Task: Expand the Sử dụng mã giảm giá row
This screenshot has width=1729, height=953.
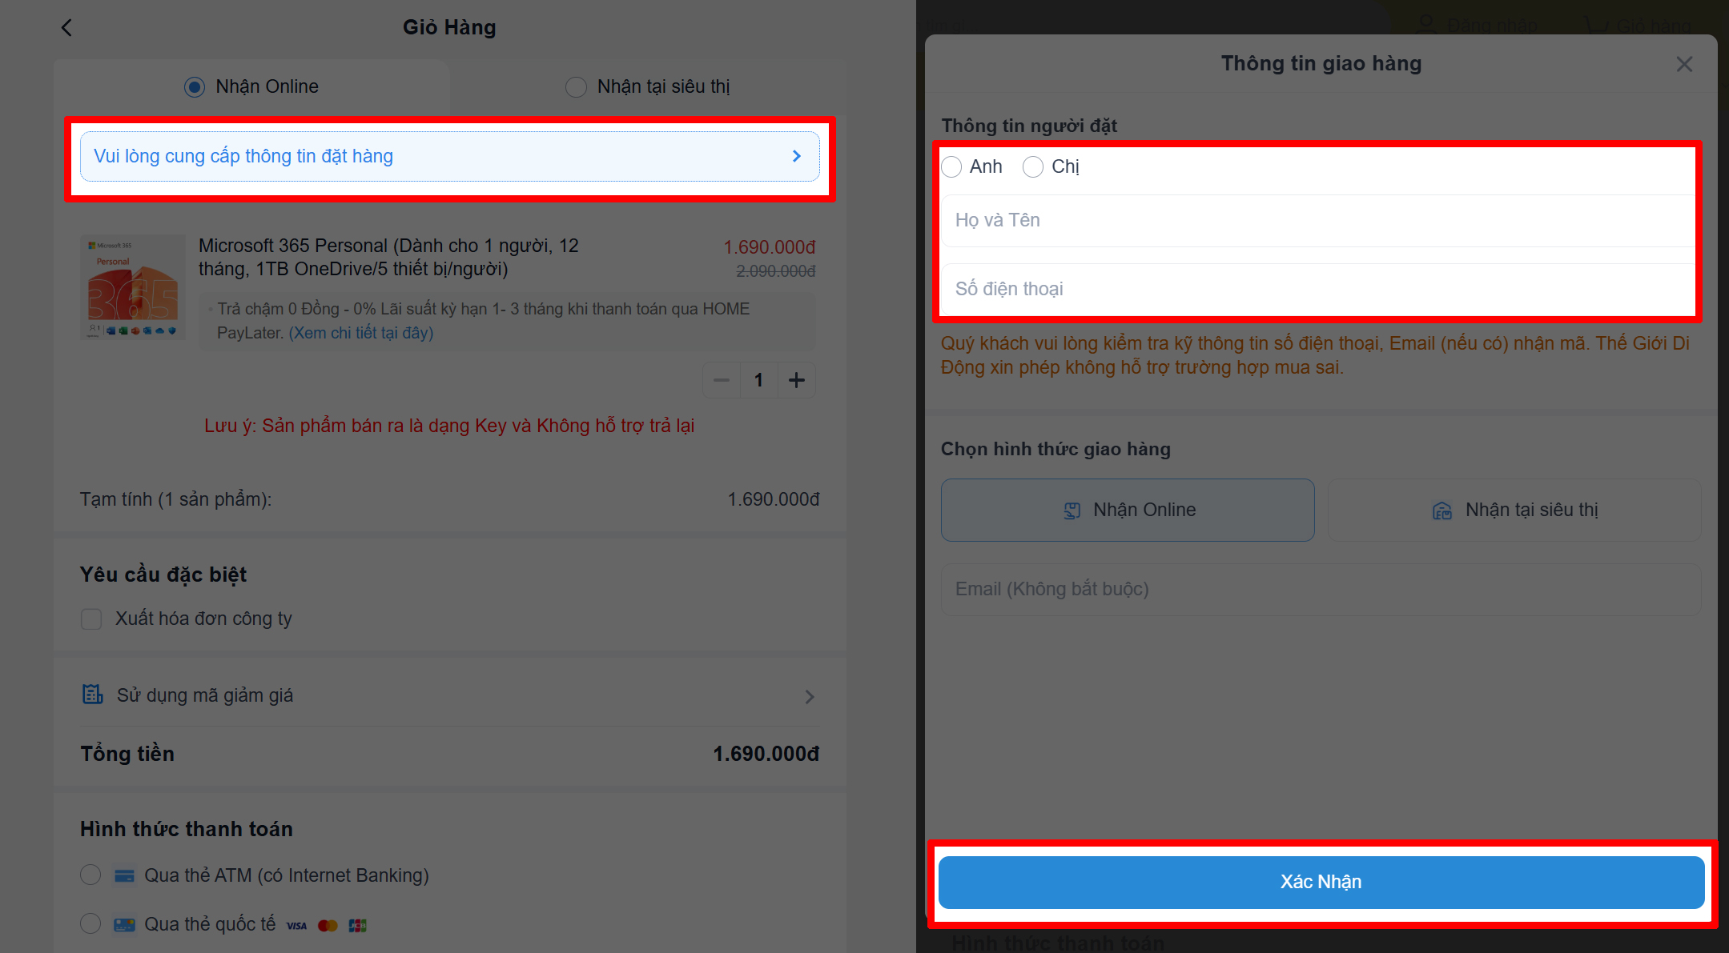Action: (448, 696)
